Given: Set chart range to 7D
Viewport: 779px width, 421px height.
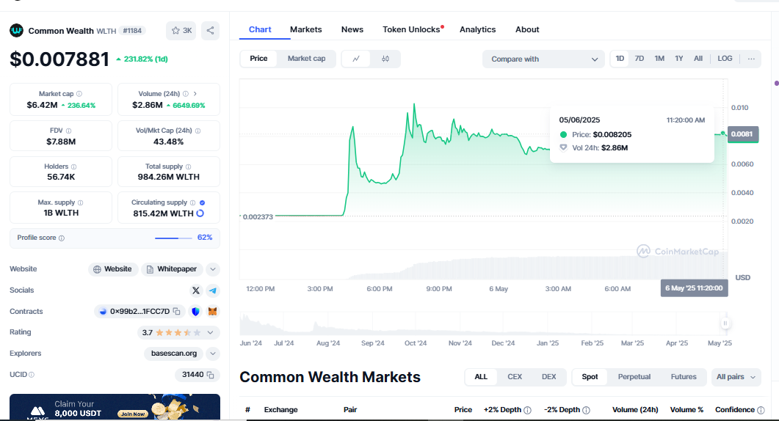Looking at the screenshot, I should [639, 59].
